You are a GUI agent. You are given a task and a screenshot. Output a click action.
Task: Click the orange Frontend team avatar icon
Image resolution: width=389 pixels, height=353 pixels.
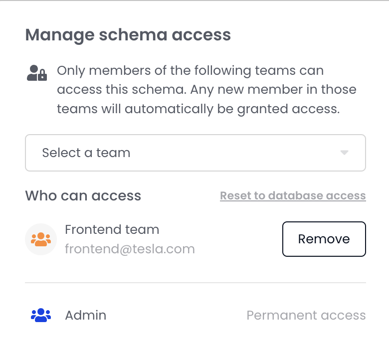[x=40, y=239]
